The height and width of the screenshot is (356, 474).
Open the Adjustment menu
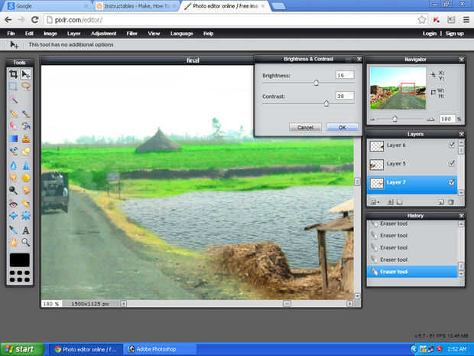pyautogui.click(x=103, y=33)
